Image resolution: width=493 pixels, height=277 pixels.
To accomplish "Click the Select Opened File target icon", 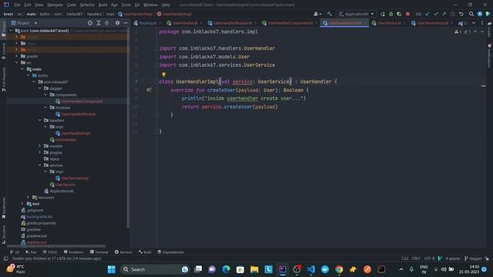I will [x=90, y=23].
